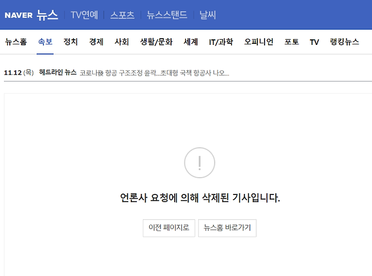
Task: Open the 코로나發 항공 구조조정 headline
Action: [x=154, y=73]
